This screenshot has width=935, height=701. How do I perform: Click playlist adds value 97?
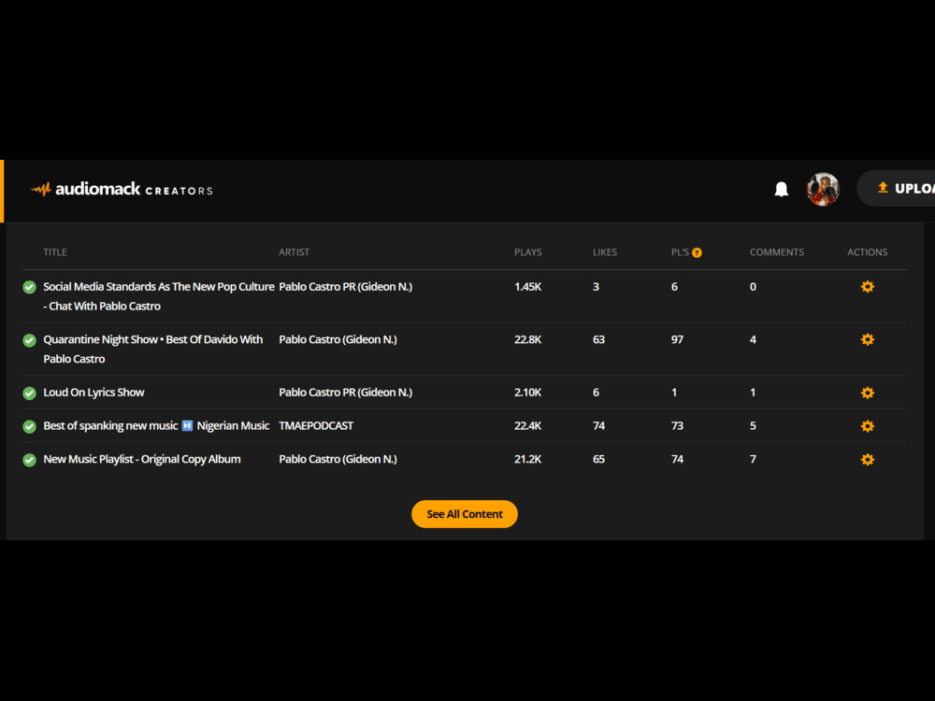click(677, 340)
